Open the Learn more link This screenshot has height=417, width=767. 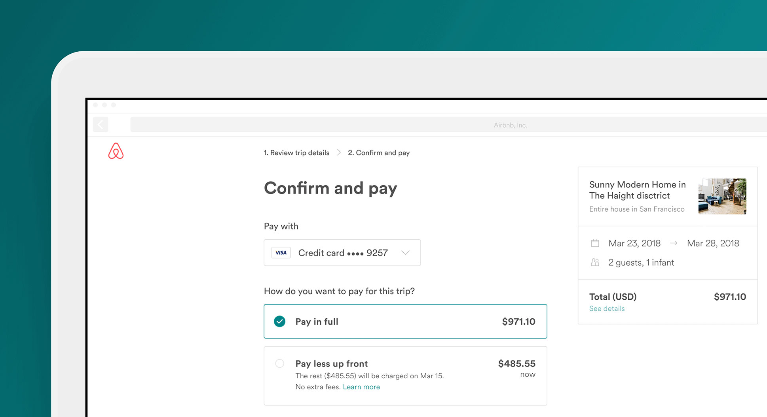(x=361, y=387)
